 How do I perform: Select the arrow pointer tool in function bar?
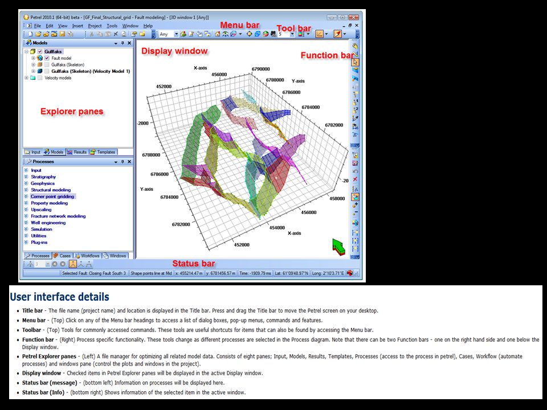(355, 62)
